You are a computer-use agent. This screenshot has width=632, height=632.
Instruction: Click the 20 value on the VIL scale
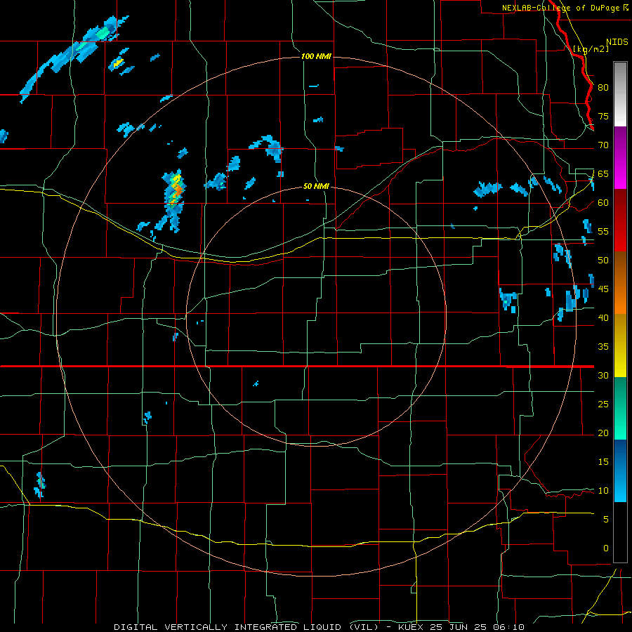pos(603,433)
